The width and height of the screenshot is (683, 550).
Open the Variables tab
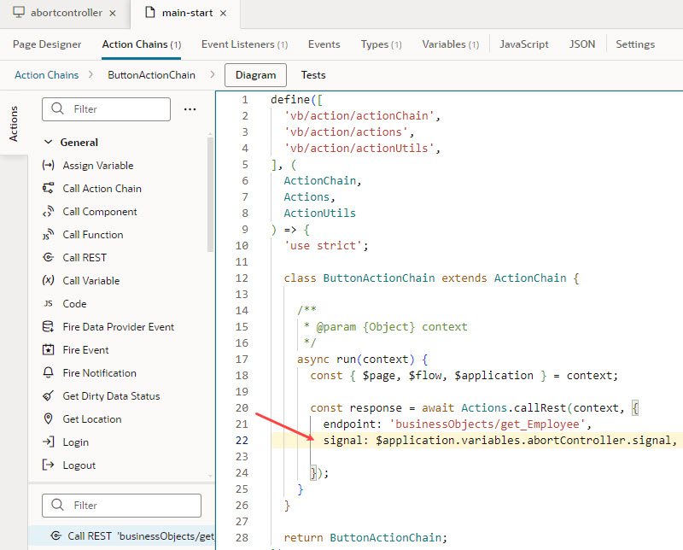(x=451, y=44)
